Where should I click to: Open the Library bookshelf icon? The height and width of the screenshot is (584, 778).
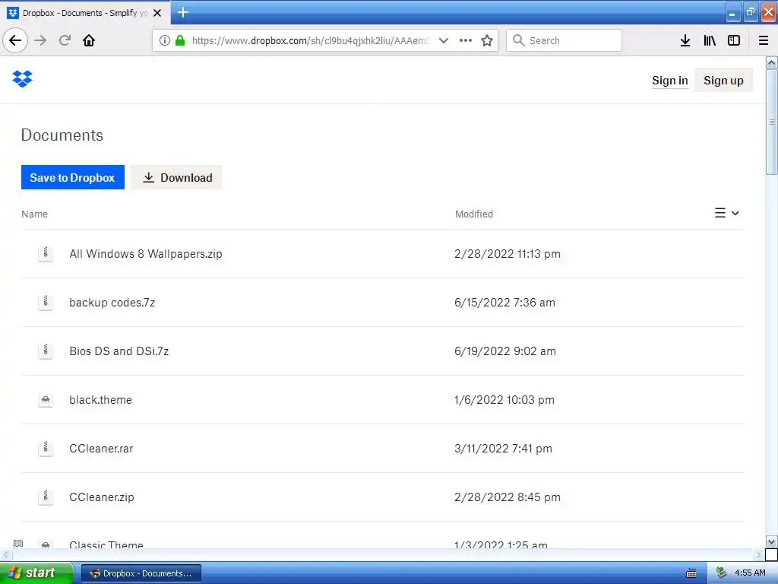710,40
